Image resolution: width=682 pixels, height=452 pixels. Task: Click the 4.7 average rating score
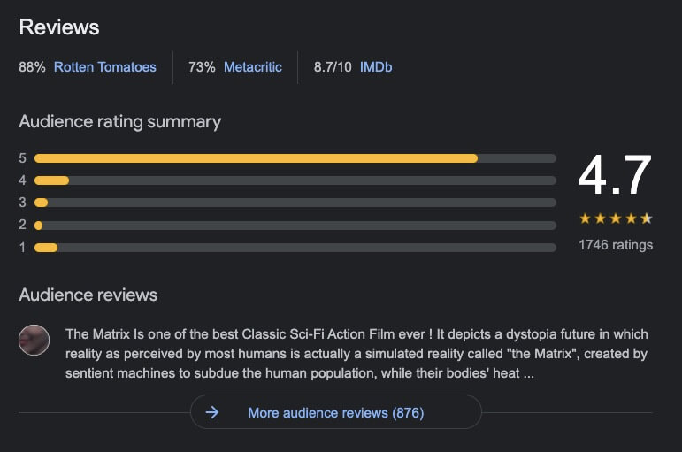pos(615,175)
